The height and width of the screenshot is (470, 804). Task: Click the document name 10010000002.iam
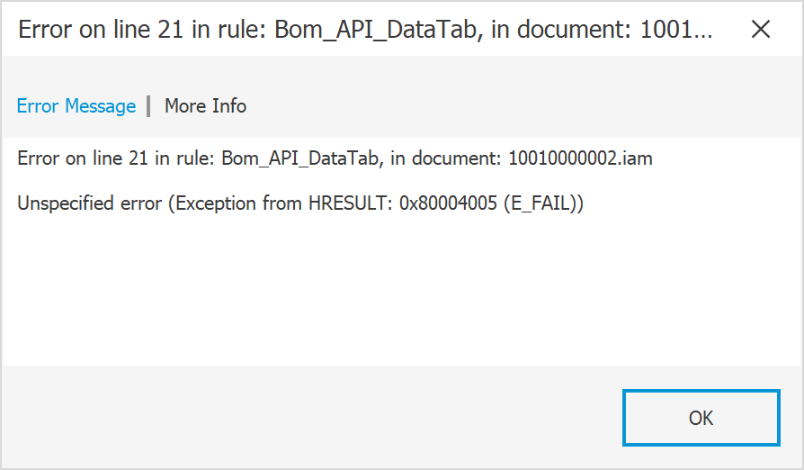click(580, 158)
